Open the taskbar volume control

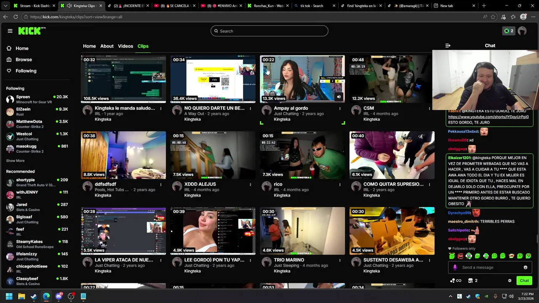tap(511, 296)
